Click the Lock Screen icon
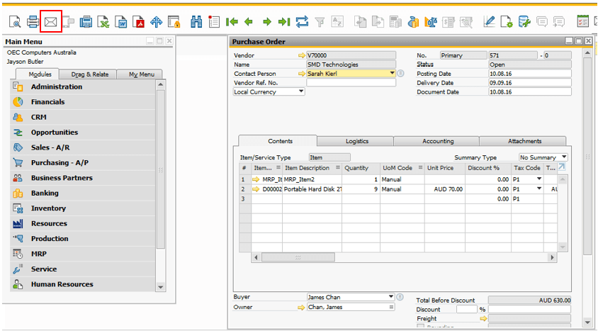Viewport: 598px width, 331px height. 174,22
